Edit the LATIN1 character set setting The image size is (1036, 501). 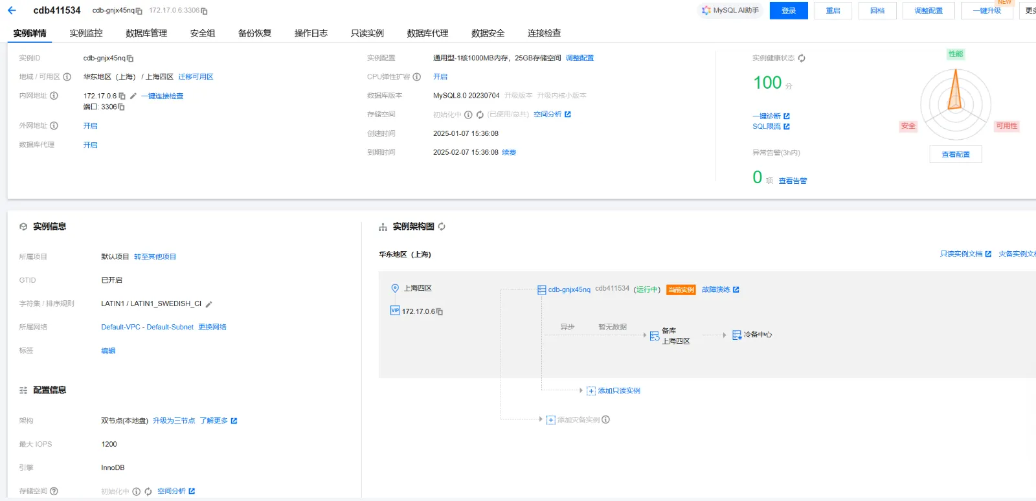click(x=209, y=304)
